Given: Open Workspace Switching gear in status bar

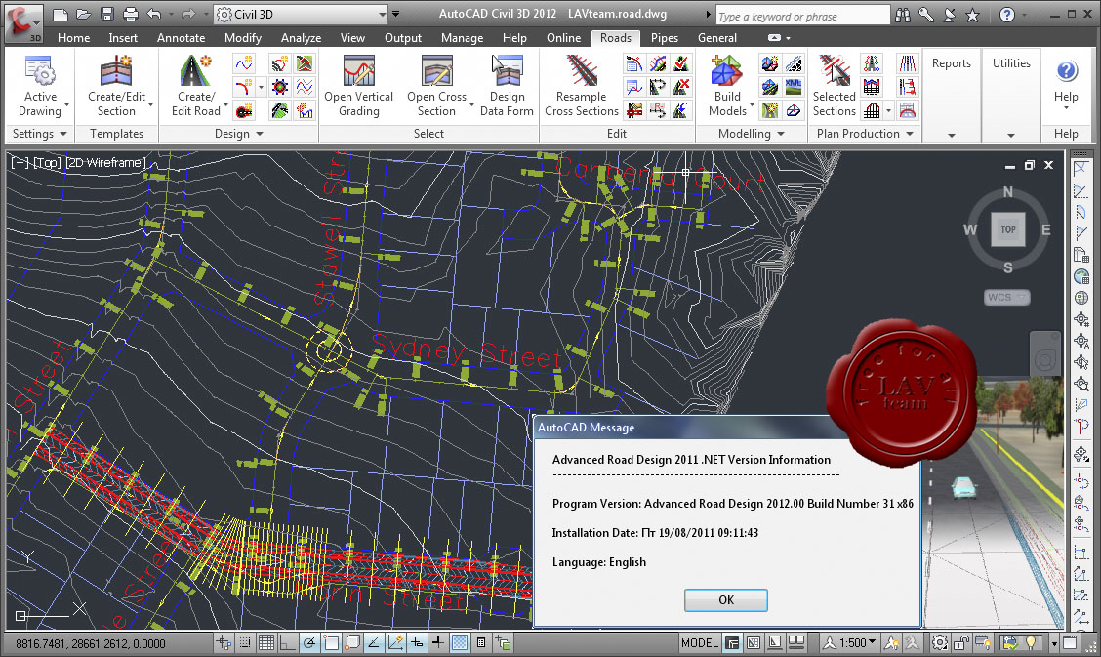Looking at the screenshot, I should coord(940,642).
